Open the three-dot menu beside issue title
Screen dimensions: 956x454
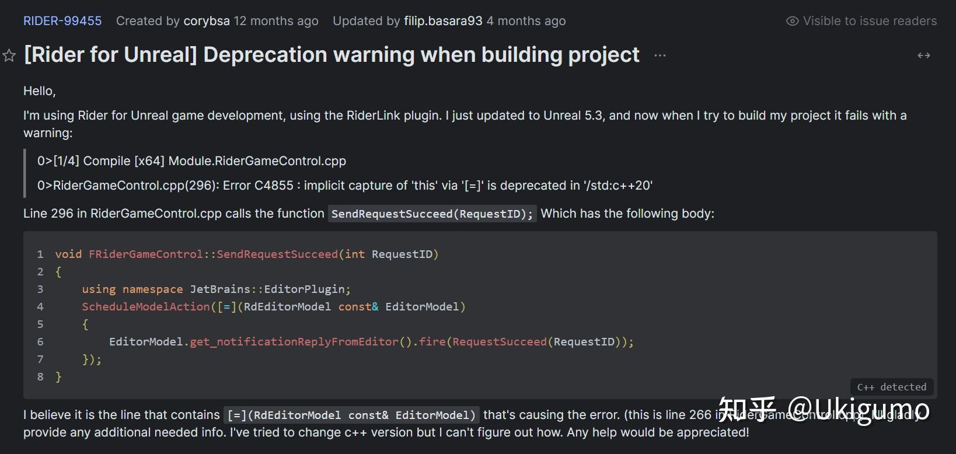coord(660,55)
